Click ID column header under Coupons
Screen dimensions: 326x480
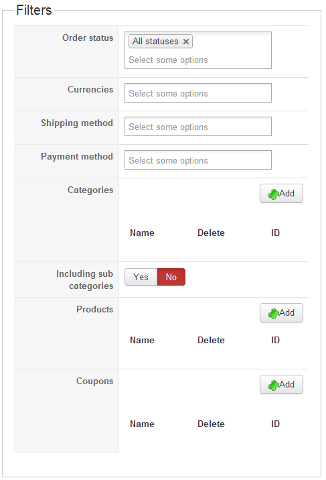click(275, 424)
